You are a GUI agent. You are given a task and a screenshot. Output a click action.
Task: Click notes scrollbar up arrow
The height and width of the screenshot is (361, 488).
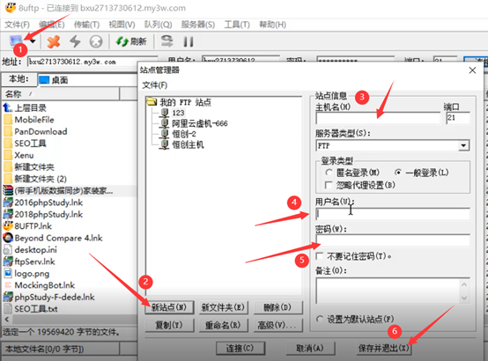pyautogui.click(x=464, y=284)
